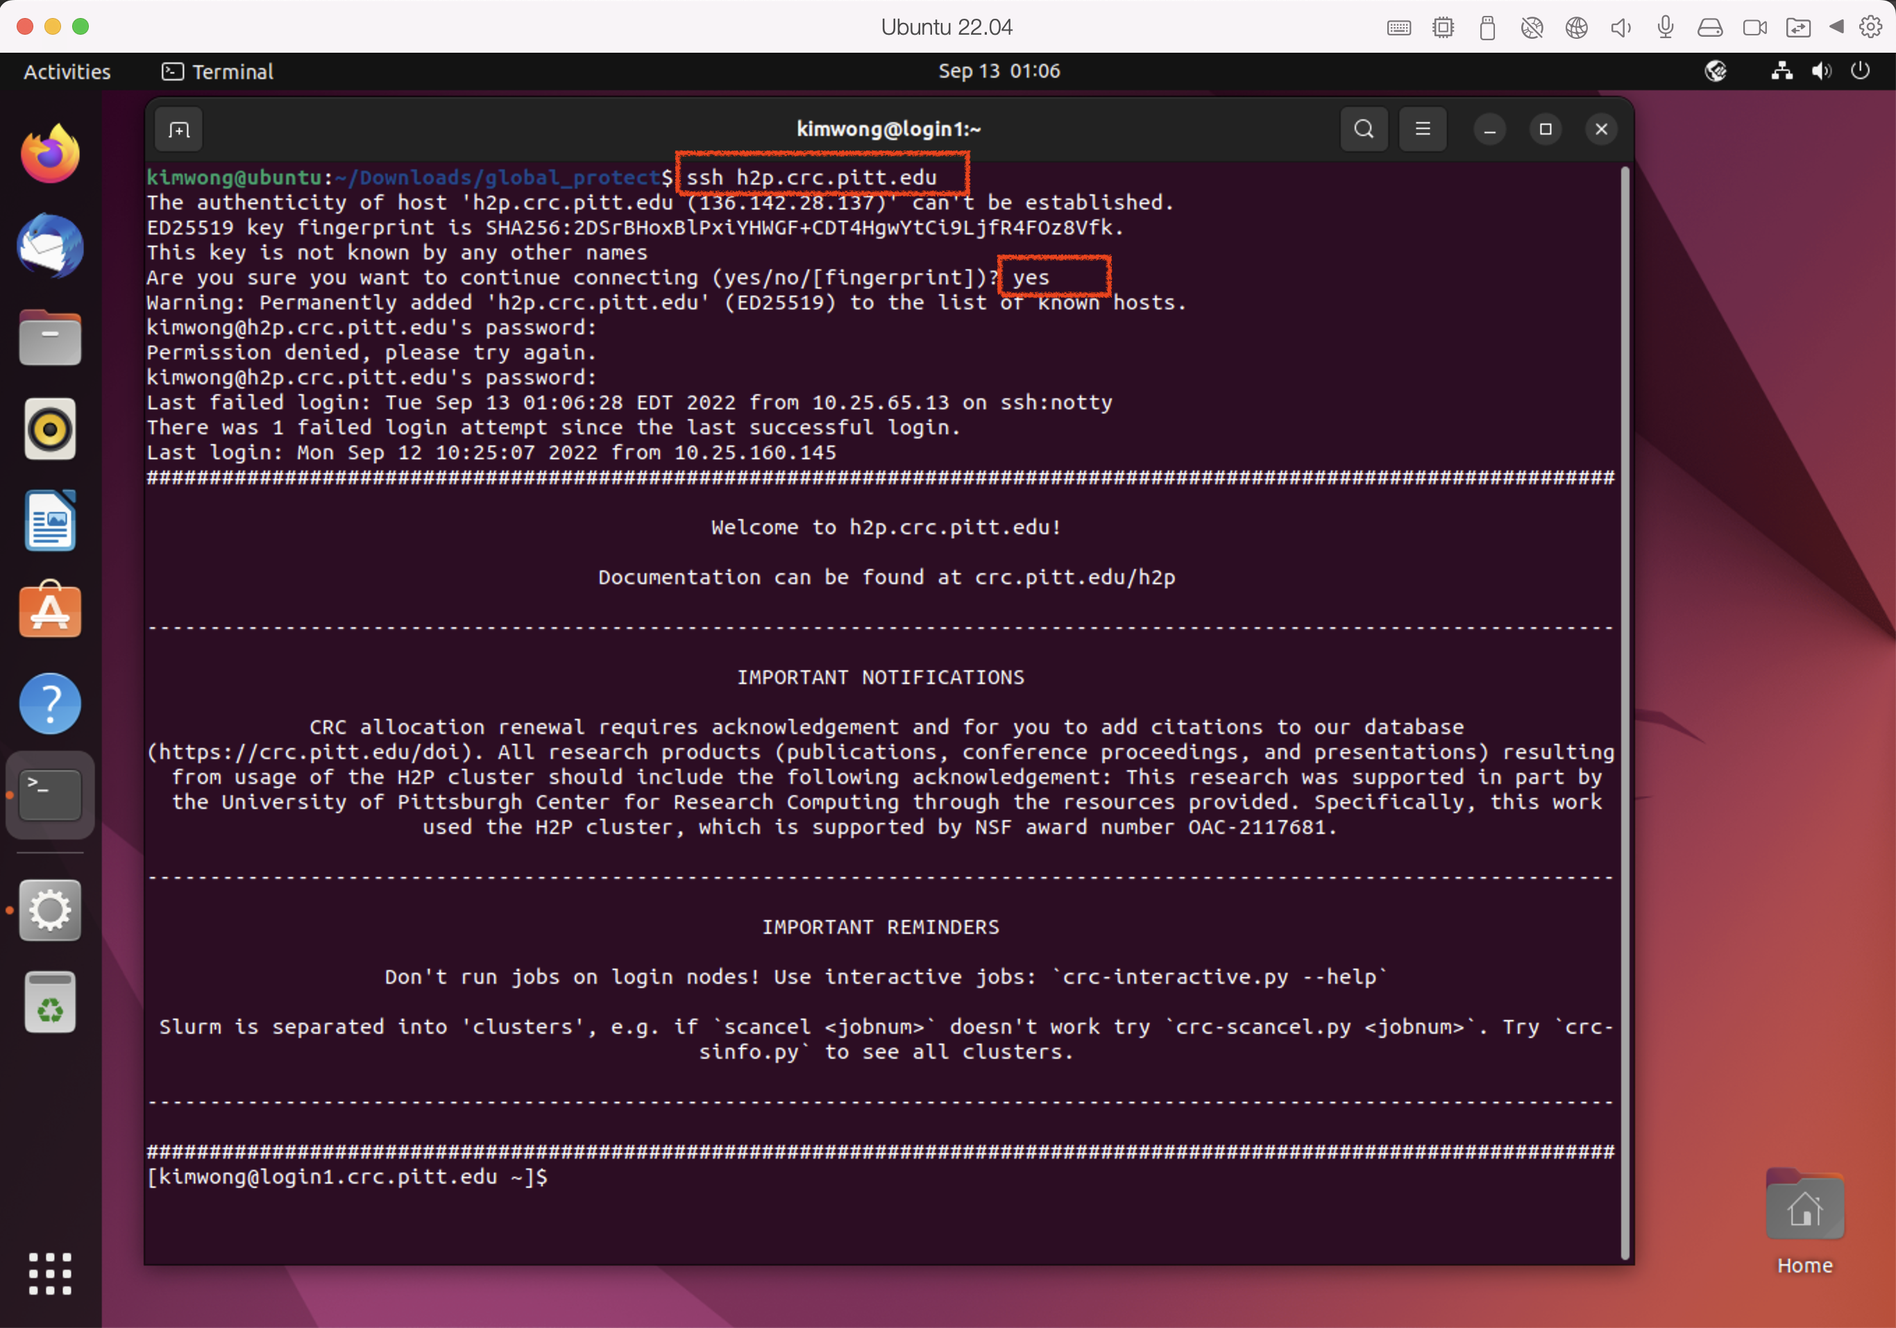The height and width of the screenshot is (1328, 1896).
Task: Click the red macOS close button
Action: coord(25,26)
